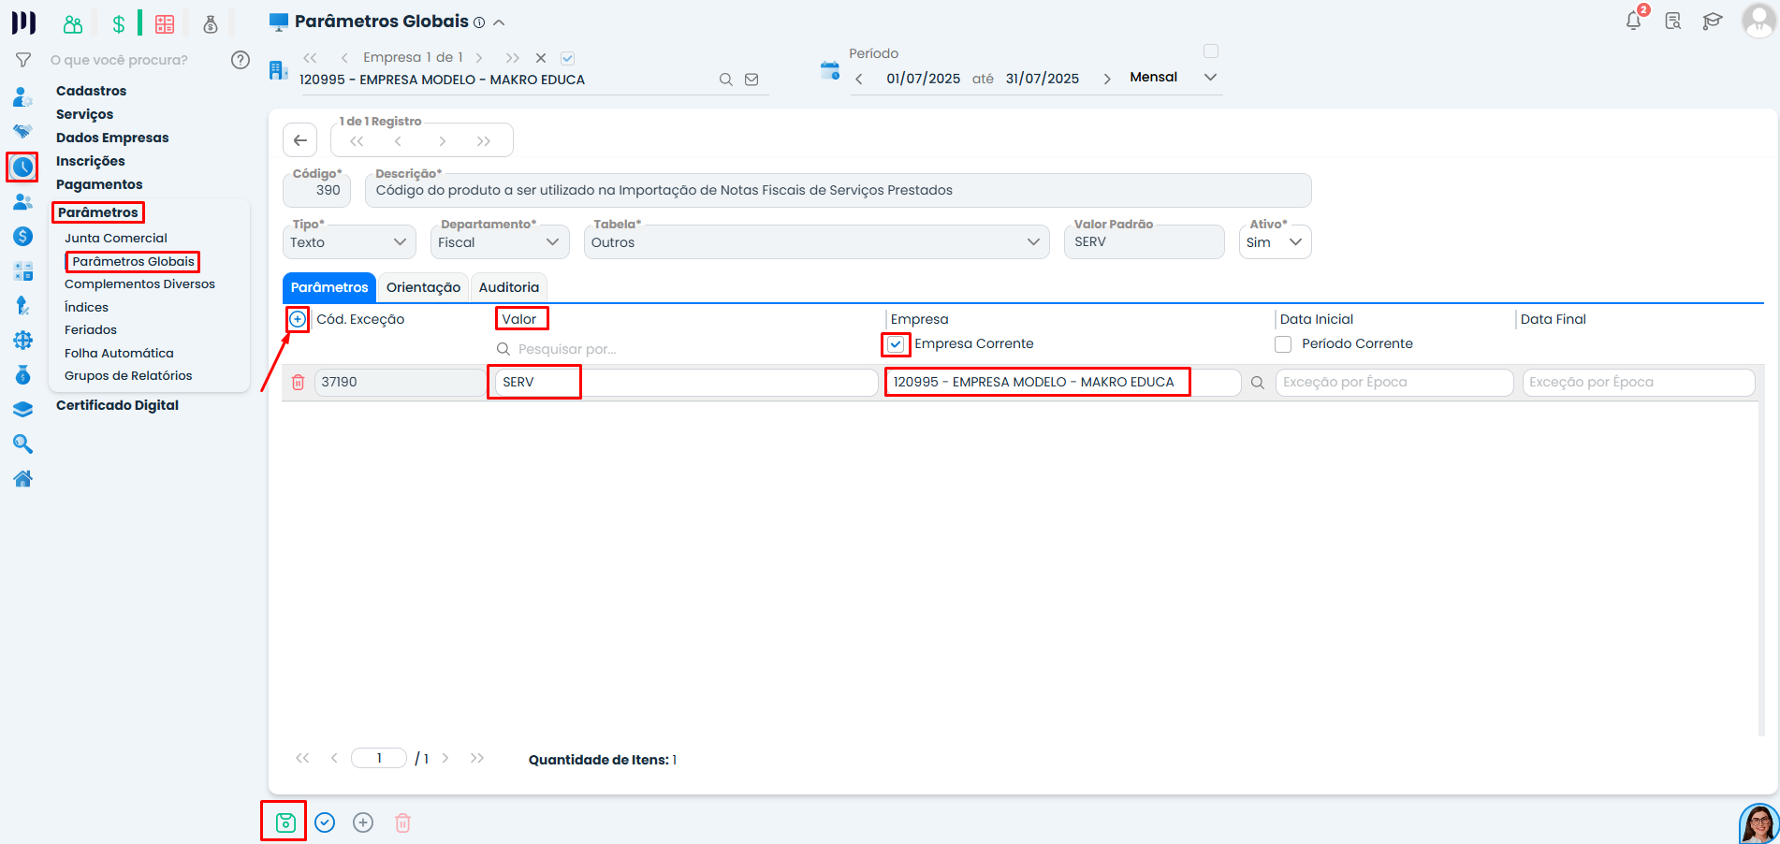Select the clock icon in the left sidebar
1780x844 pixels.
[x=22, y=167]
